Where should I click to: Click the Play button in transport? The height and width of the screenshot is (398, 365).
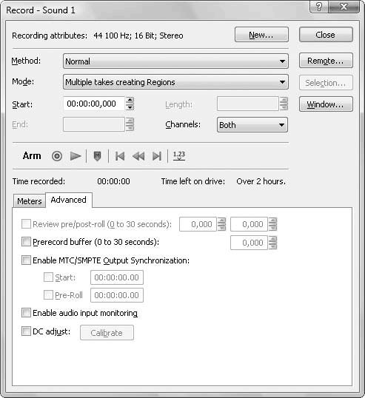coord(76,156)
